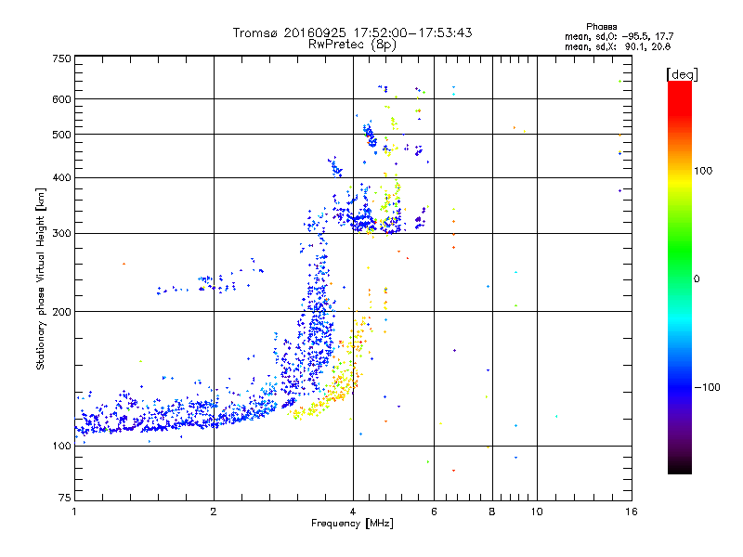Click the x-axis tick label '10'
Screen dimensions: 743x557
537,512
